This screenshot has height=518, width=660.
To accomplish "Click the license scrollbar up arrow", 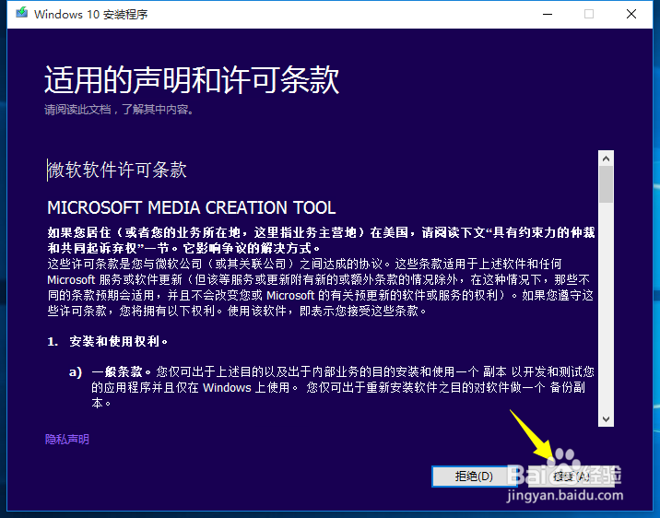I will pyautogui.click(x=606, y=159).
